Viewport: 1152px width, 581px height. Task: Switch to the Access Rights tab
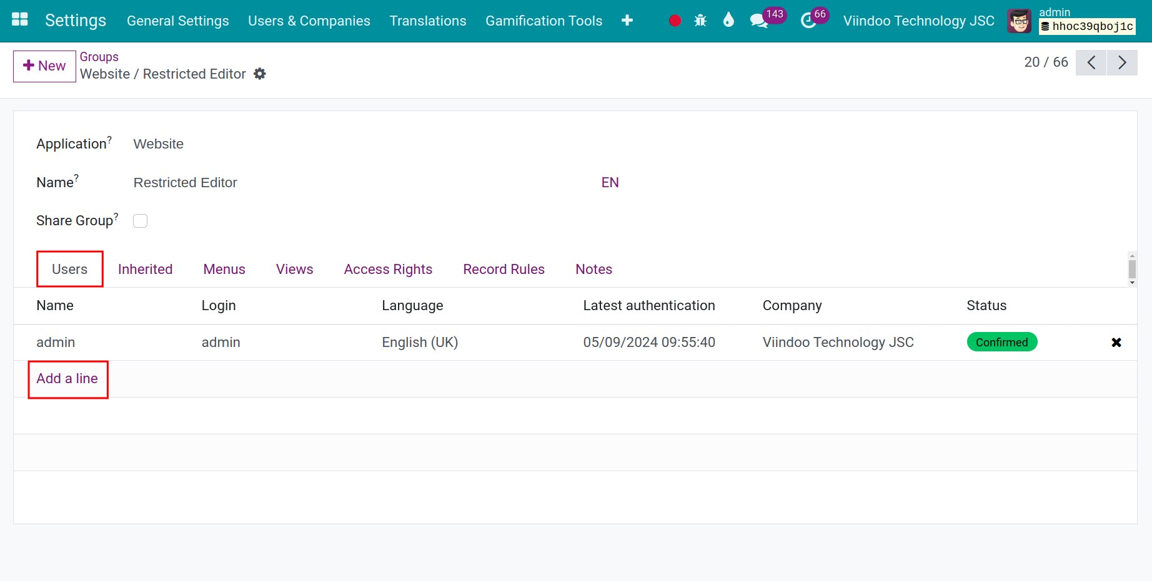[x=388, y=269]
